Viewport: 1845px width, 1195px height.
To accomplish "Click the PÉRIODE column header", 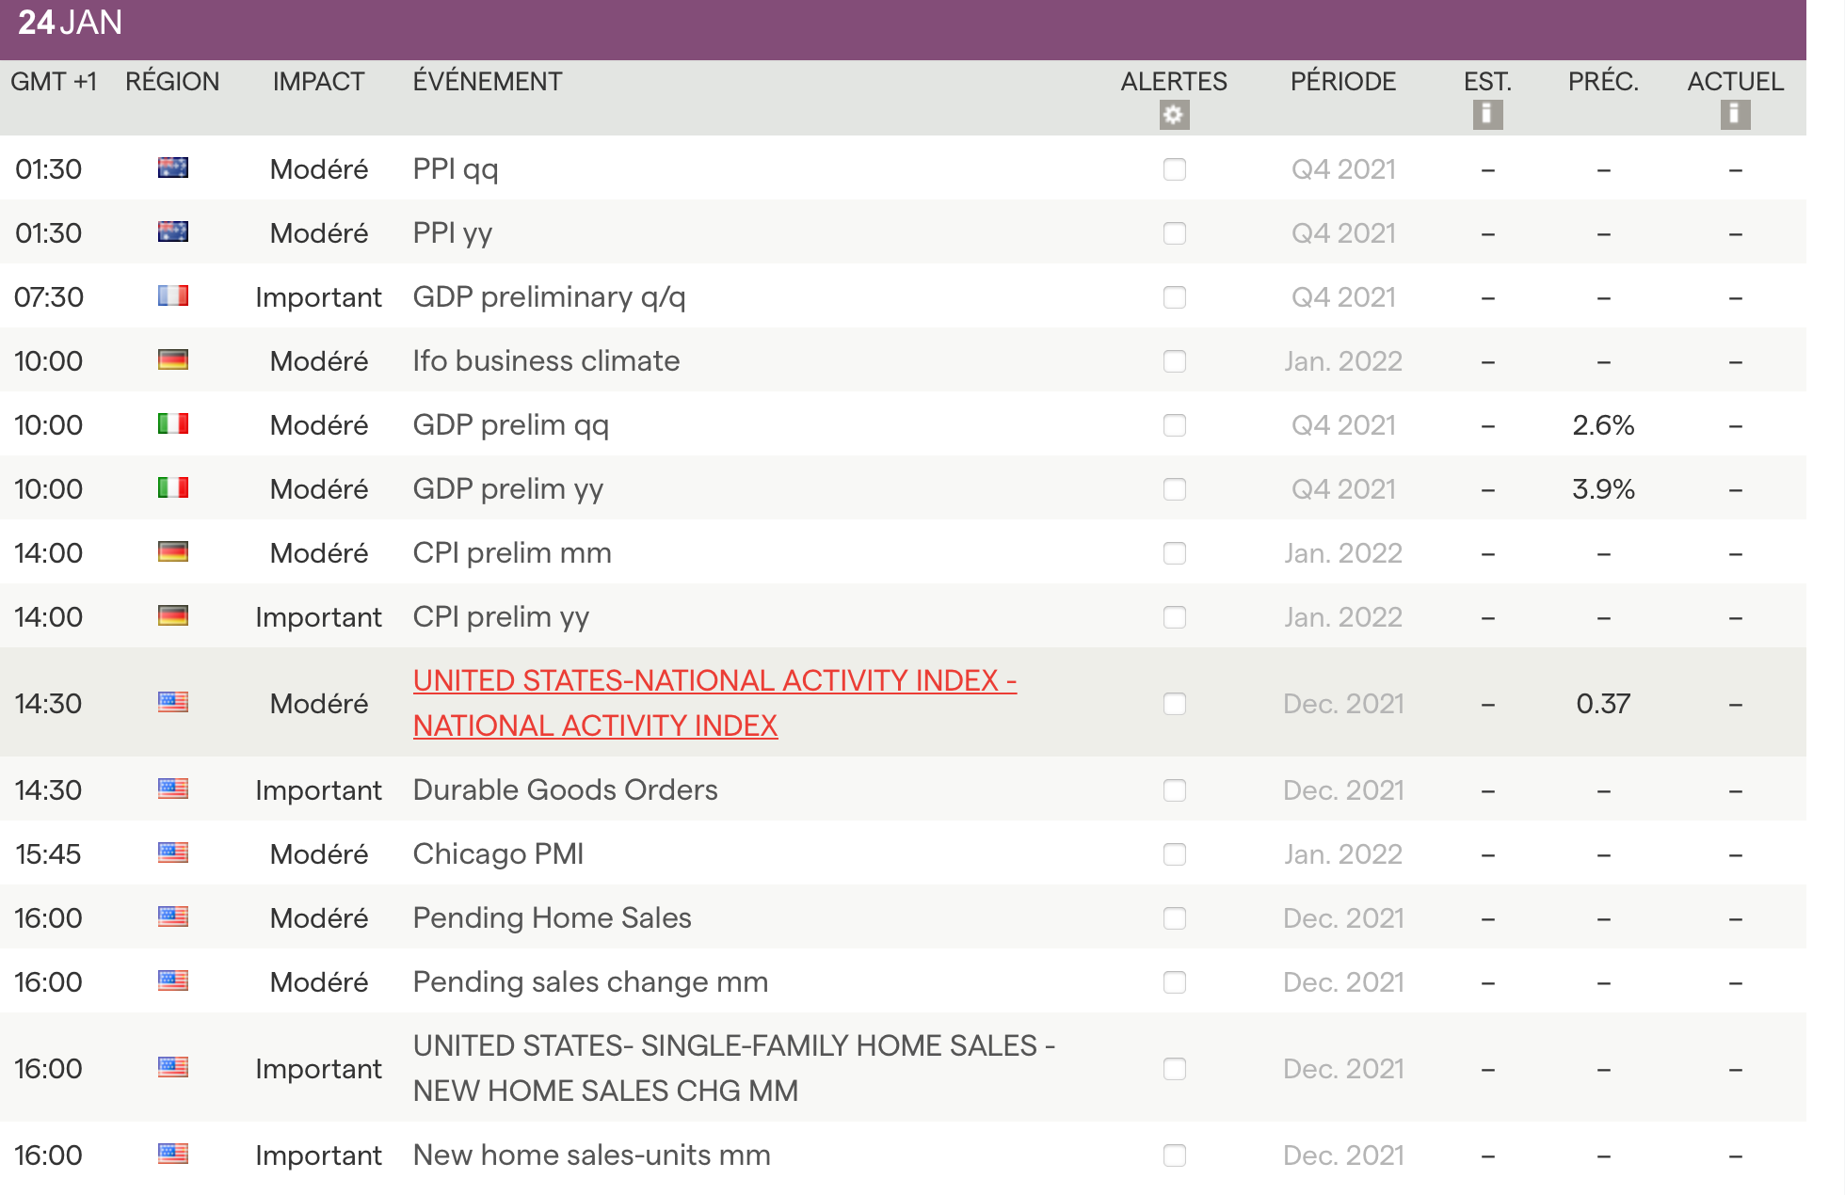I will point(1342,82).
